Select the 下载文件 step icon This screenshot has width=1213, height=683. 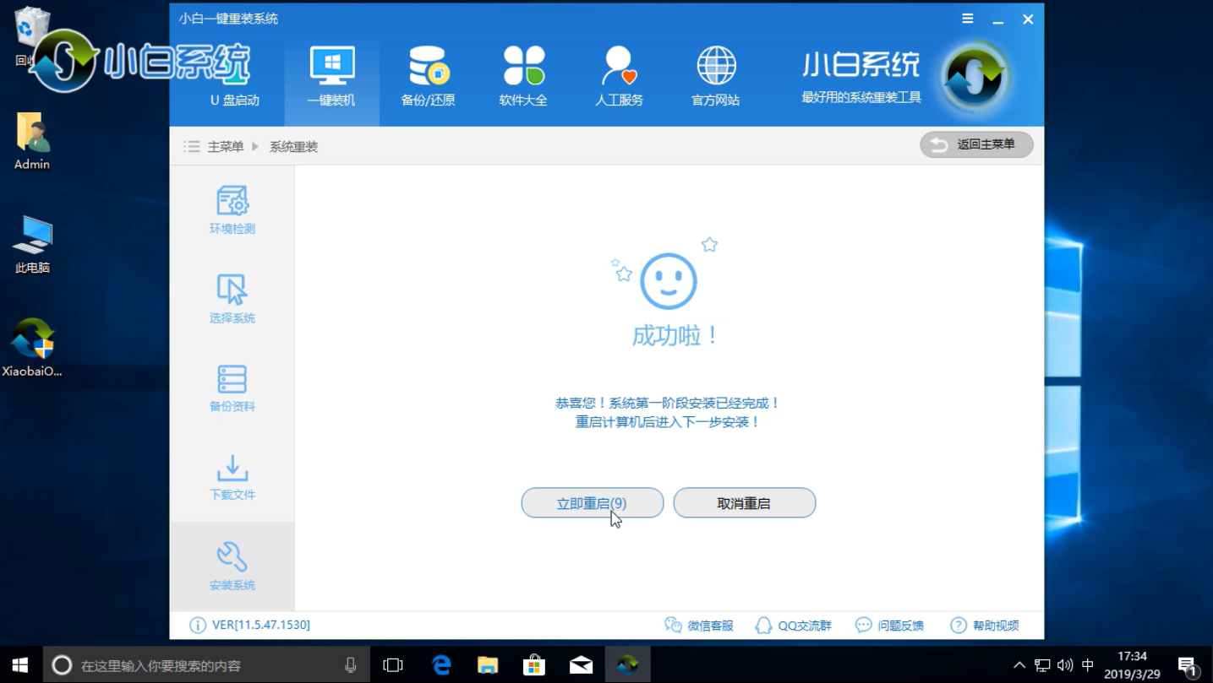232,476
